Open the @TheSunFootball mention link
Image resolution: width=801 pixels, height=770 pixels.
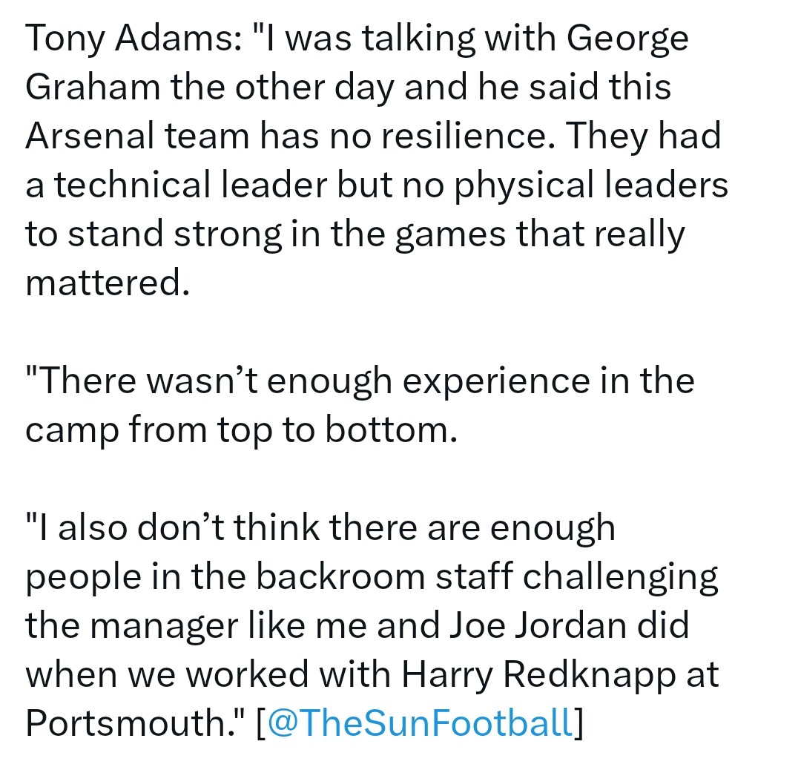[x=420, y=723]
